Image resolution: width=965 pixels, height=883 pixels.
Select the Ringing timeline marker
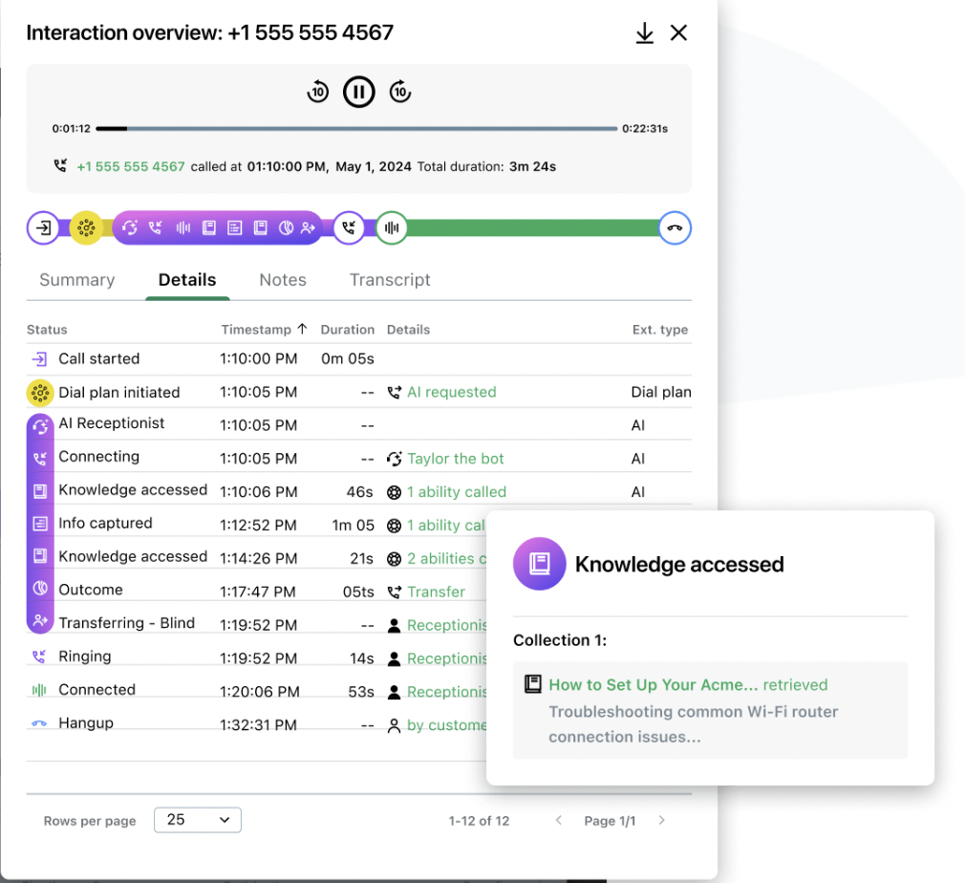(349, 227)
